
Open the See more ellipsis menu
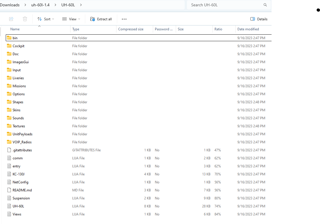[124, 19]
